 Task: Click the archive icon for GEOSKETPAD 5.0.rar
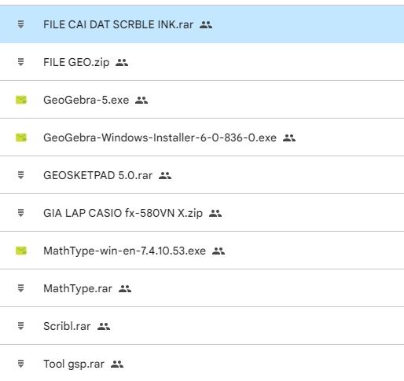coord(20,175)
